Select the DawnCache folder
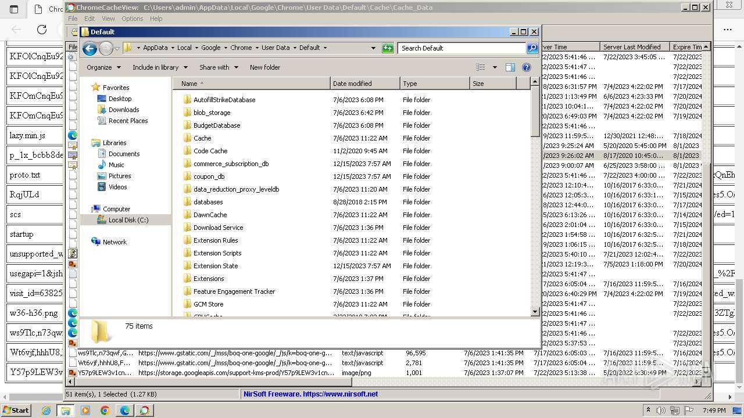Image resolution: width=744 pixels, height=418 pixels. click(210, 215)
